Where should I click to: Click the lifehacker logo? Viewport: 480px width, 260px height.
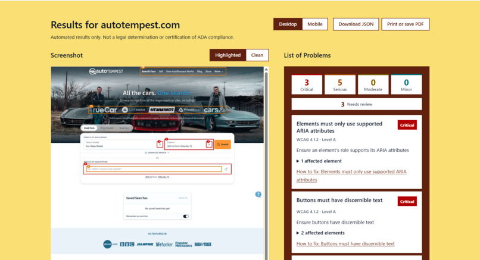164,245
